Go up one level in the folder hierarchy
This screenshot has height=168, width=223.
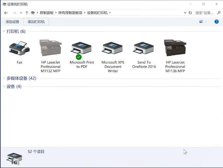click(x=27, y=13)
